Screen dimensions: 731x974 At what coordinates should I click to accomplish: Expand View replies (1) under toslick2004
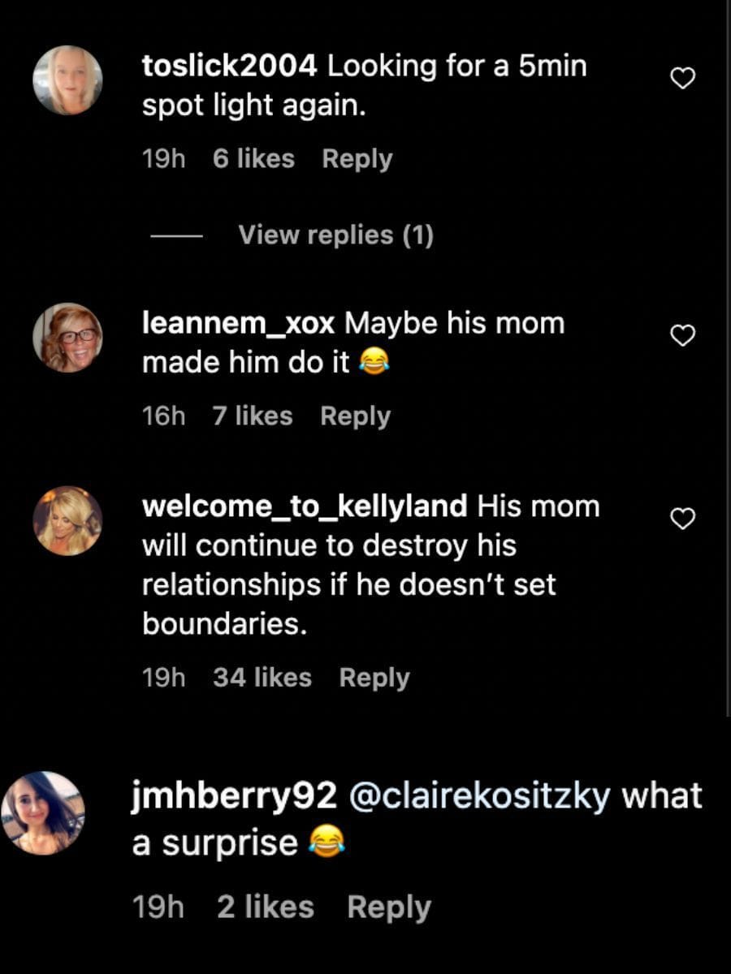click(x=335, y=235)
